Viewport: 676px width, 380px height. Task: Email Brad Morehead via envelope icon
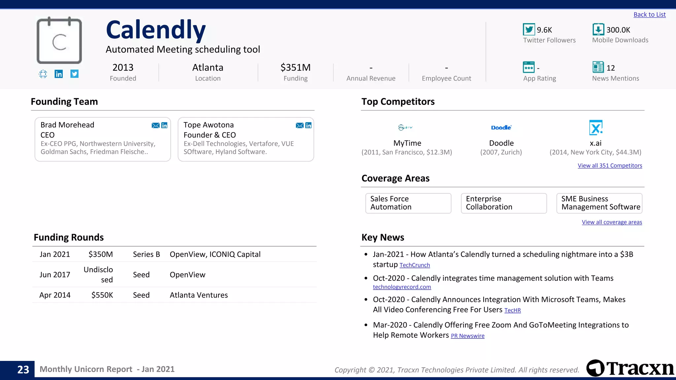click(155, 125)
